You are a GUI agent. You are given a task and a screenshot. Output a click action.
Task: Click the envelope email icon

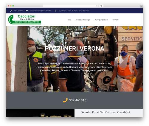(x=27, y=11)
